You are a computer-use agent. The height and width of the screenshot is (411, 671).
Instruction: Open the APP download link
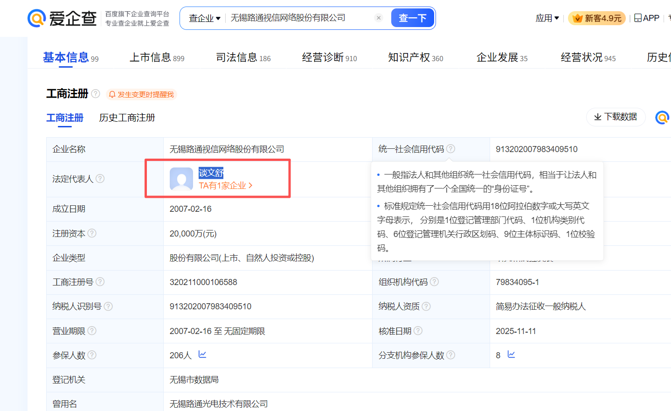(x=647, y=18)
